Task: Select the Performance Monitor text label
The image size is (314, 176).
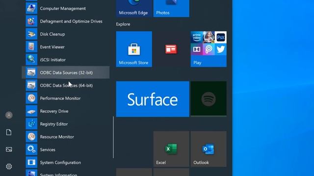Action: coord(60,98)
